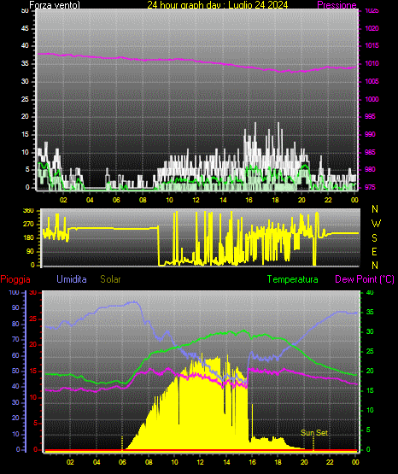The width and height of the screenshot is (398, 474).
Task: Click the '16' hour label under wind chart
Action: click(x=249, y=200)
